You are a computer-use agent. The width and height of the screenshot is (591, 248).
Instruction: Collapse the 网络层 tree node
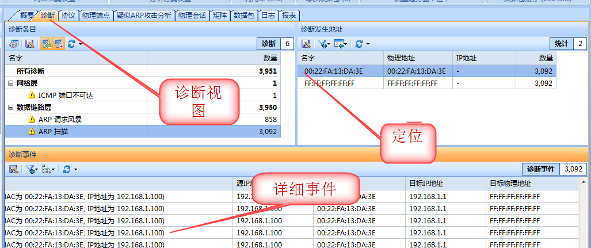click(10, 83)
